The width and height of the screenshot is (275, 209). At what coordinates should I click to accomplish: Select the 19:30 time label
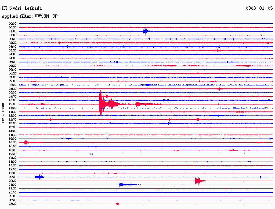point(13,173)
